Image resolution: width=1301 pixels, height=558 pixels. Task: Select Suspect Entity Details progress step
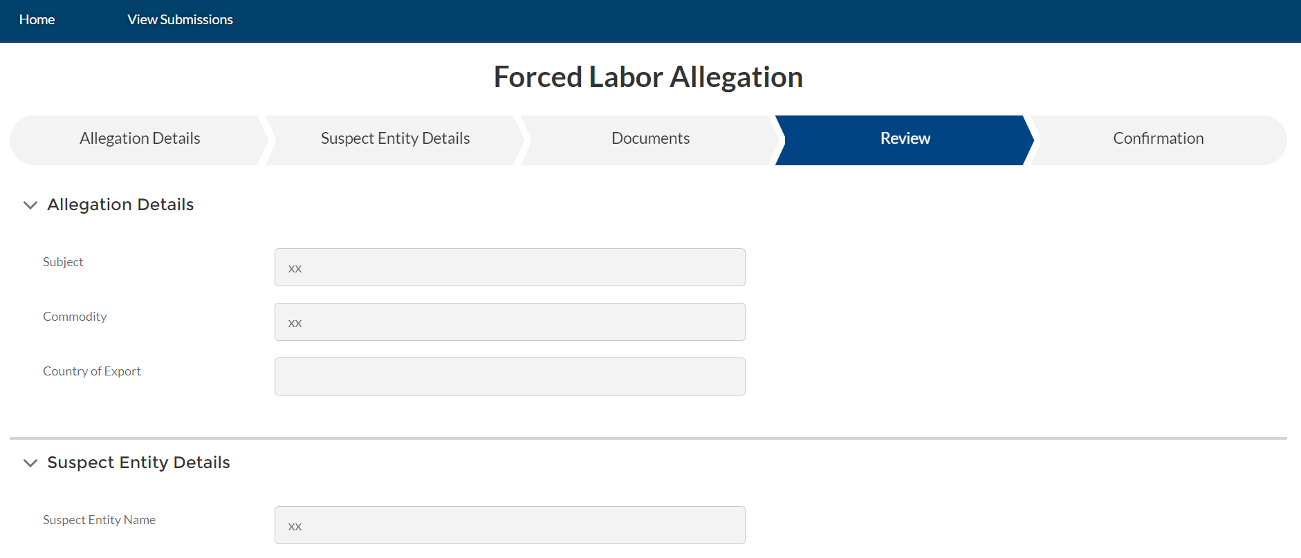395,139
